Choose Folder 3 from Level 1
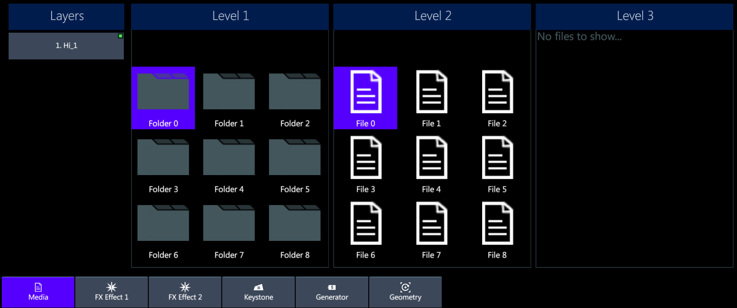737x308 pixels. pyautogui.click(x=163, y=164)
